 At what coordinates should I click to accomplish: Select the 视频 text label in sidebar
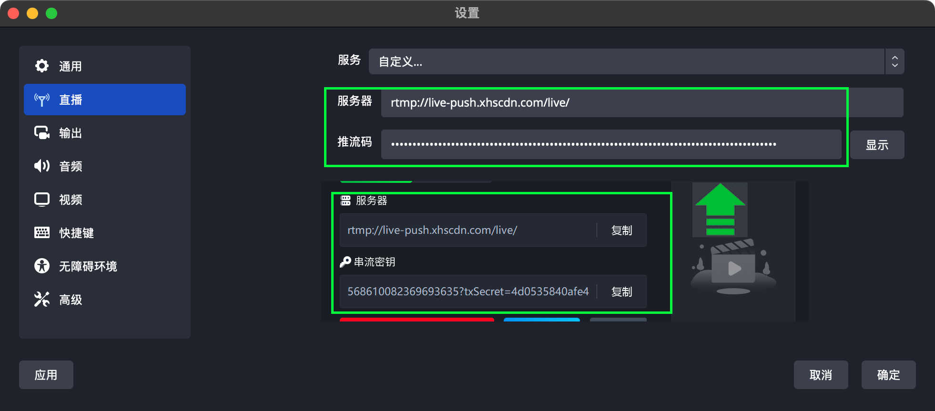(x=71, y=200)
